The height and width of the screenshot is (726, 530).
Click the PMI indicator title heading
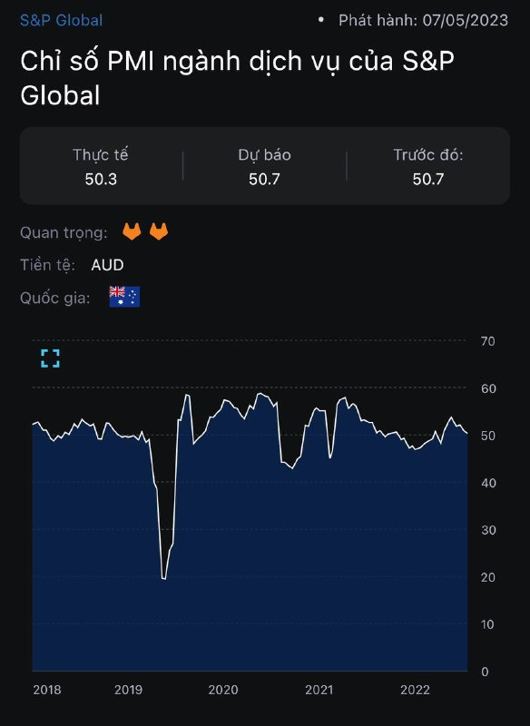tap(237, 78)
